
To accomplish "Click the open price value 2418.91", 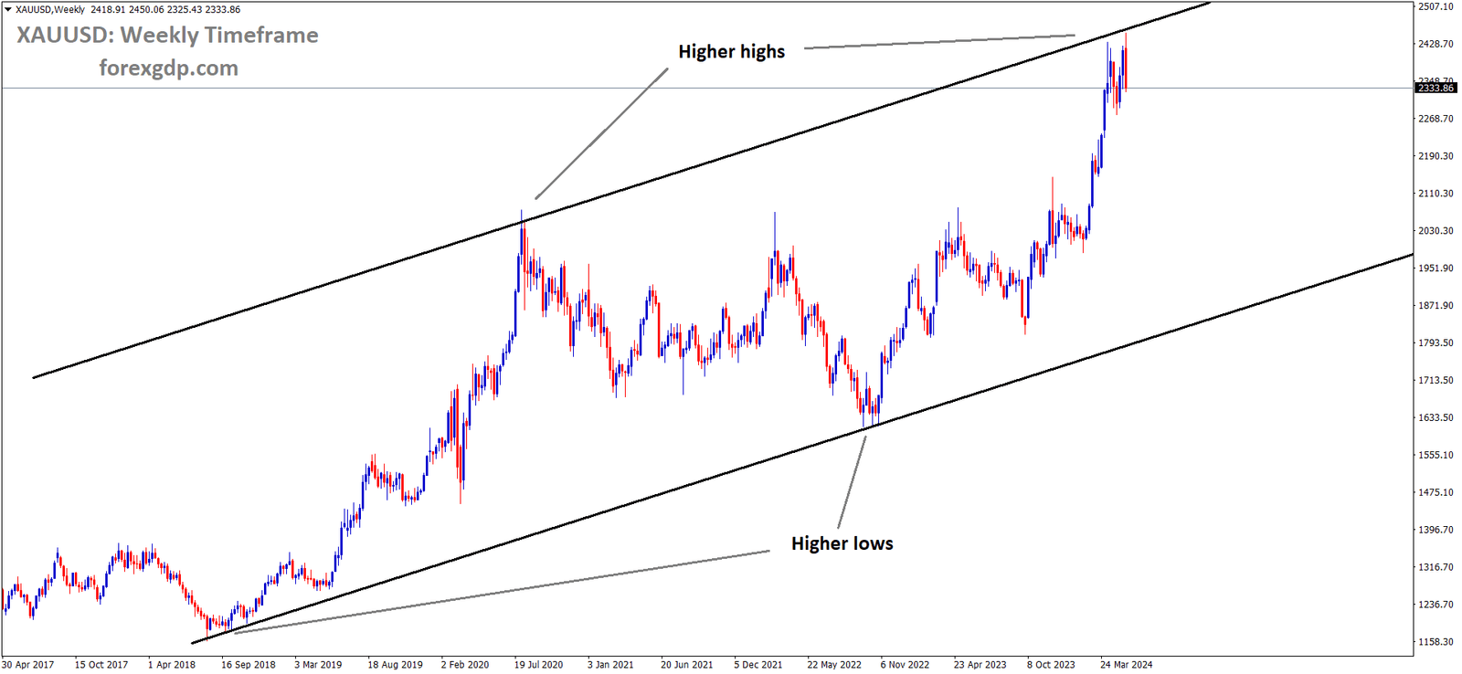I will [x=108, y=10].
